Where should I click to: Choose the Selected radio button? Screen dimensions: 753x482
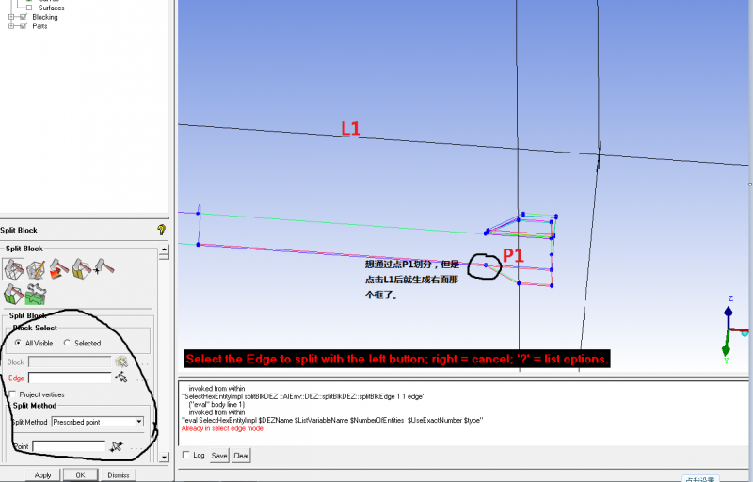click(x=67, y=343)
